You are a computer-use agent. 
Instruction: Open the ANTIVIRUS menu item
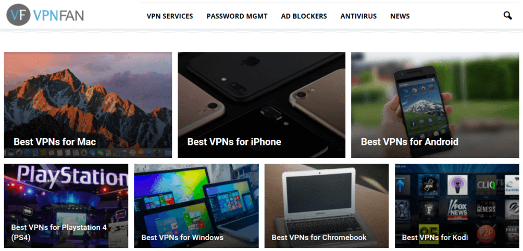point(358,16)
